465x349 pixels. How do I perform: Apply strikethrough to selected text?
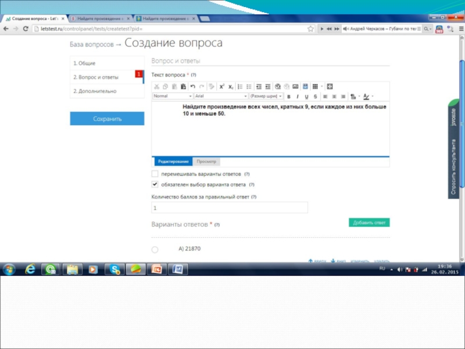[x=315, y=97]
